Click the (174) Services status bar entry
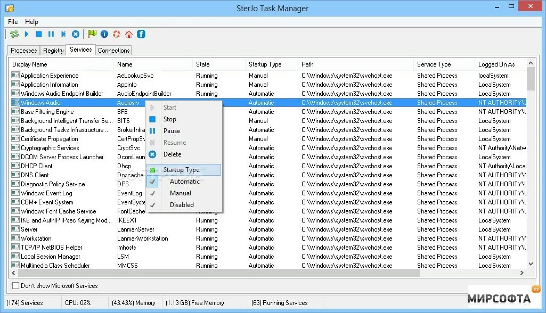This screenshot has height=313, width=546. click(25, 303)
